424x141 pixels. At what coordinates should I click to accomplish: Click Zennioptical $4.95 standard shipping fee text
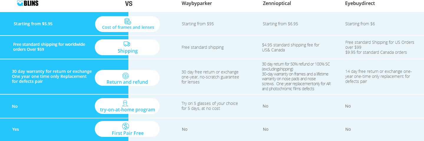291,47
